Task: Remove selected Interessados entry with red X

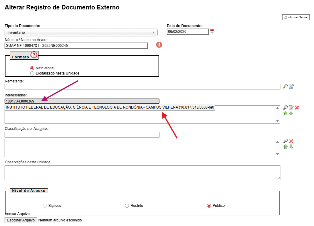Action: pos(297,108)
